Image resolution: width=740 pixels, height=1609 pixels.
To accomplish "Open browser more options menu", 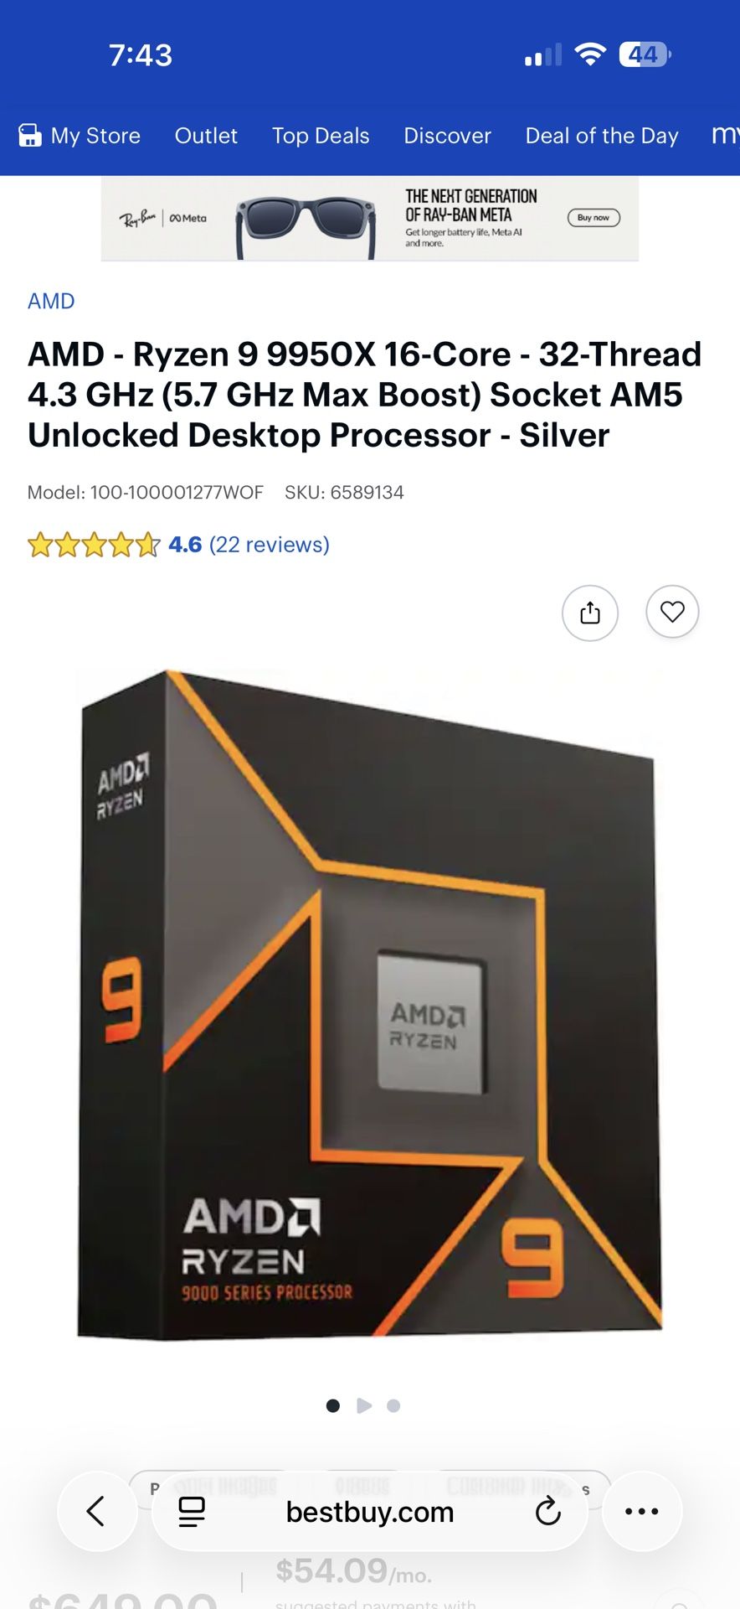I will [x=642, y=1511].
